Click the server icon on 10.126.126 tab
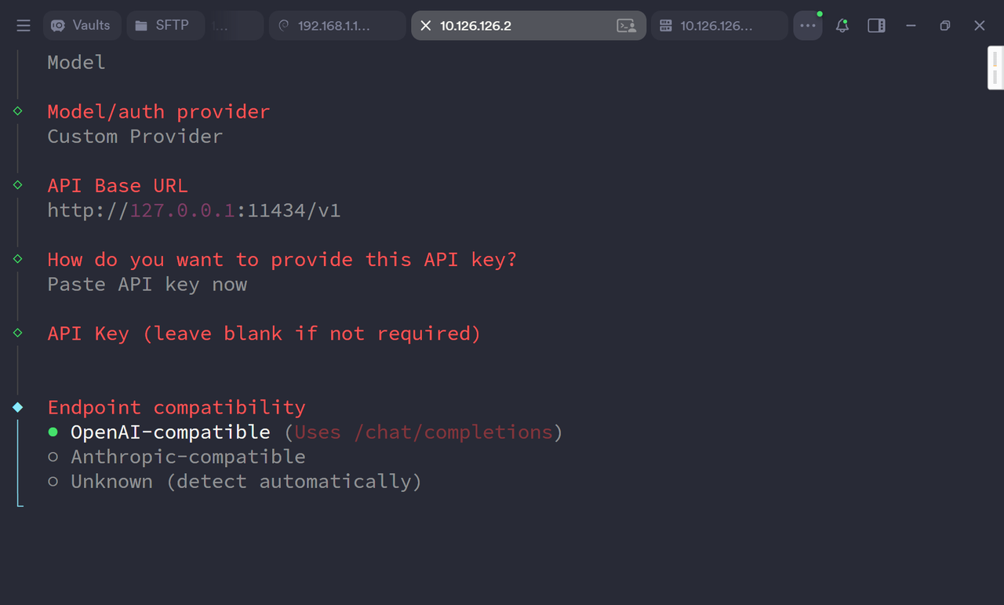The image size is (1004, 605). 666,25
